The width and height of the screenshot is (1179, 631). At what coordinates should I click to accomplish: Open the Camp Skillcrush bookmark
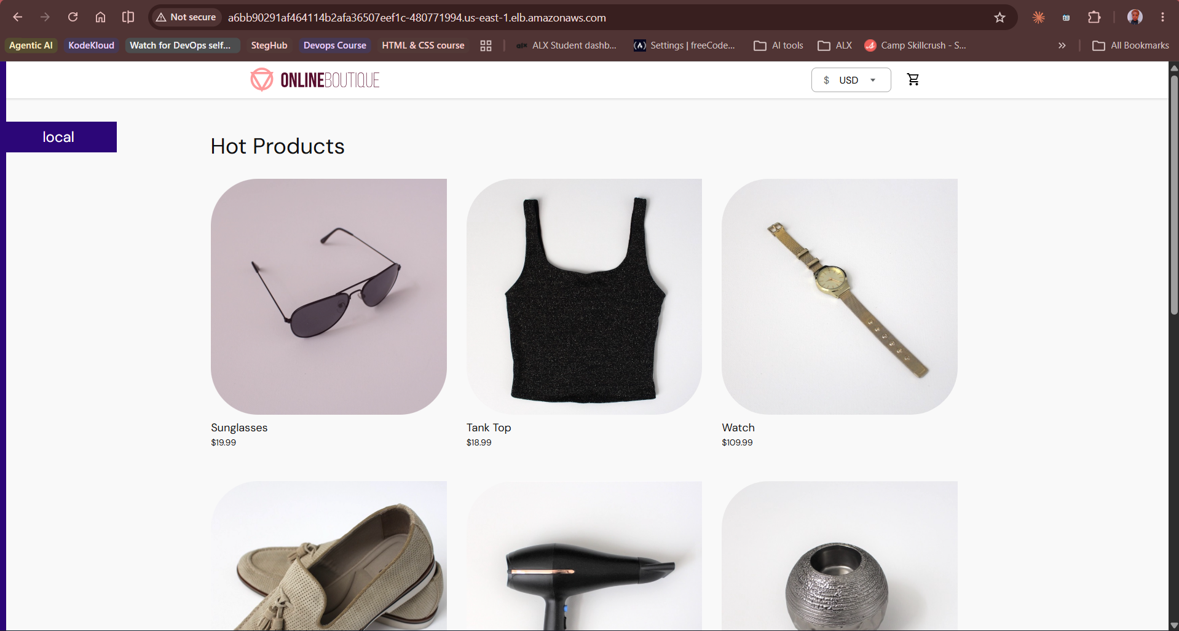[915, 45]
